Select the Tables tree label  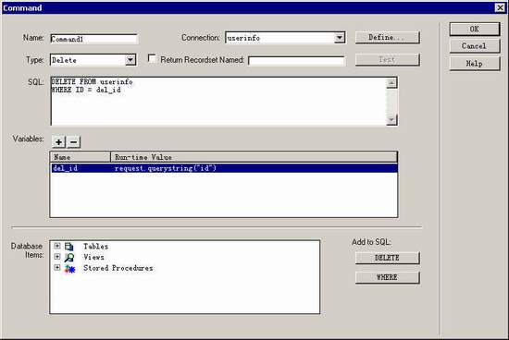coord(95,247)
